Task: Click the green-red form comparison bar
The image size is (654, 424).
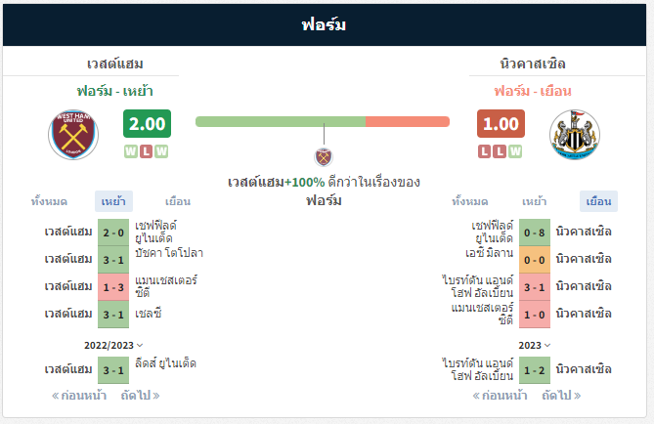Action: click(x=323, y=122)
